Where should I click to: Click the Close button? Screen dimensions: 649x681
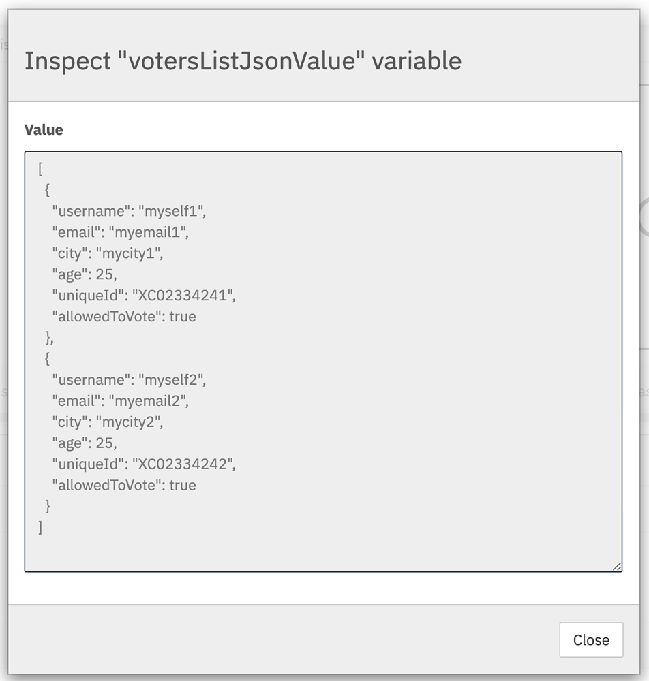click(x=590, y=639)
